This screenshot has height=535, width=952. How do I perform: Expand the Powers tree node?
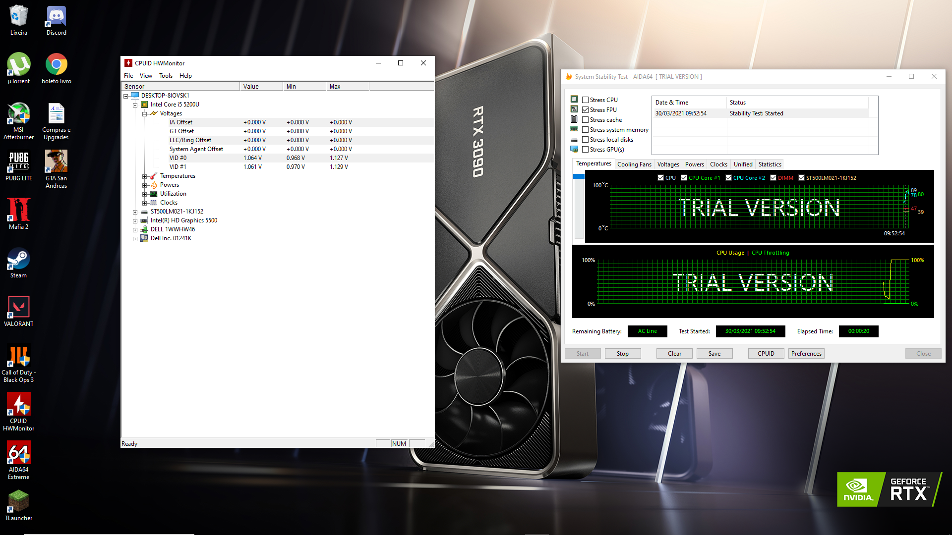[x=144, y=185]
